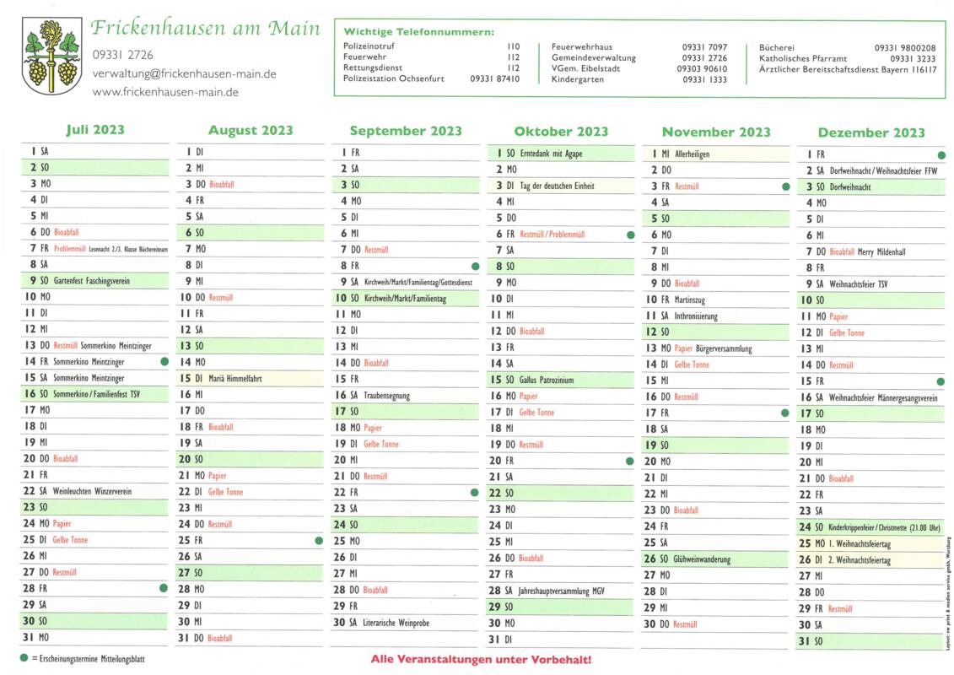
Task: Click the green dot on 15 December
Action: coord(941,381)
